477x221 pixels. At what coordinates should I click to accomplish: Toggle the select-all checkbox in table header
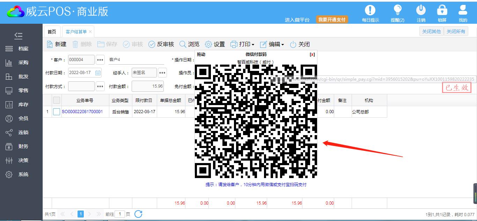(x=57, y=101)
